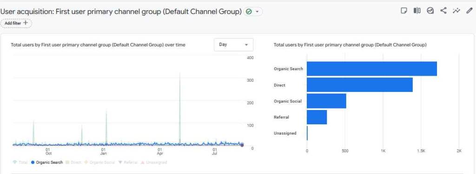The image size is (476, 174).
Task: Click the plus icon in Add filter
Action: [x=26, y=23]
